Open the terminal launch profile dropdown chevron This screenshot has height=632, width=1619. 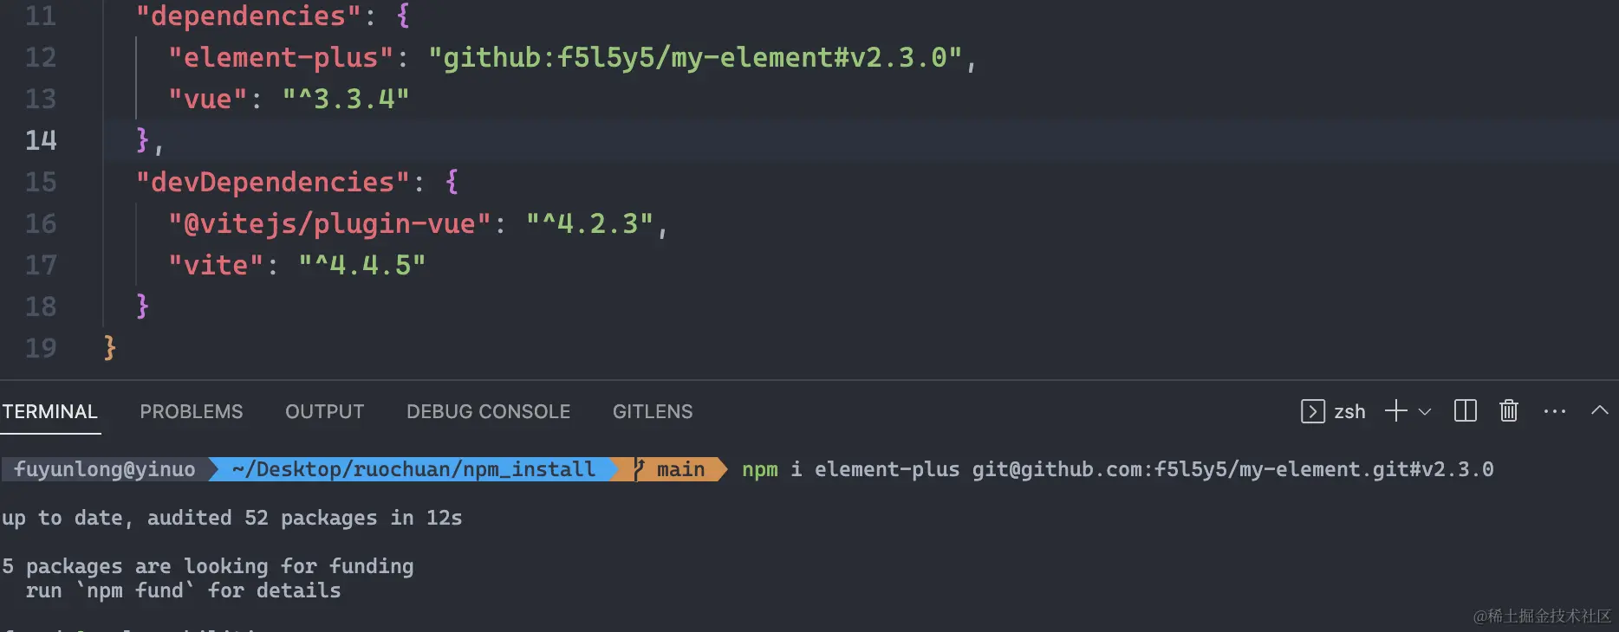[1425, 412]
